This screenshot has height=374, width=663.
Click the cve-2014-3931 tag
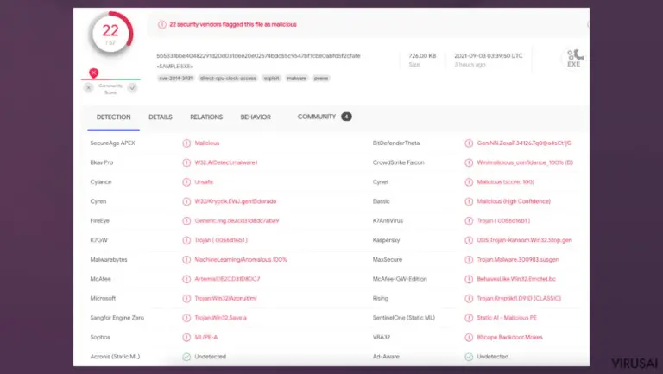point(175,79)
